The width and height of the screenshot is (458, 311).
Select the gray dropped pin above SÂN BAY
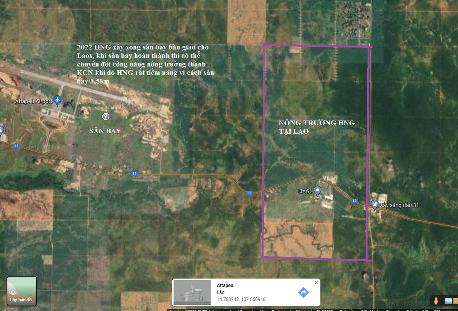(106, 116)
